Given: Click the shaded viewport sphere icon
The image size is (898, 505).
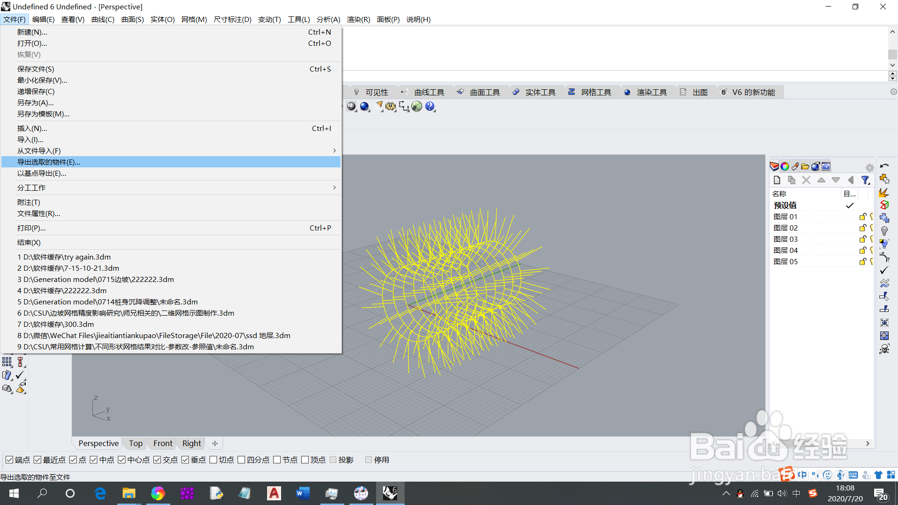Looking at the screenshot, I should (x=352, y=107).
